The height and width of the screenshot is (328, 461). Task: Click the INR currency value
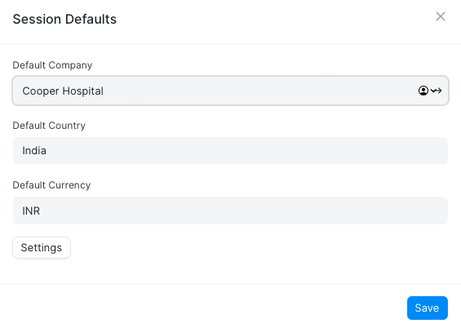tap(31, 211)
